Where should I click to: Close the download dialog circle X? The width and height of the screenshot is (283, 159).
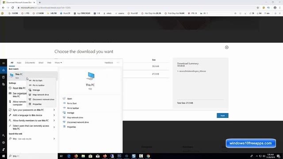pos(227,47)
